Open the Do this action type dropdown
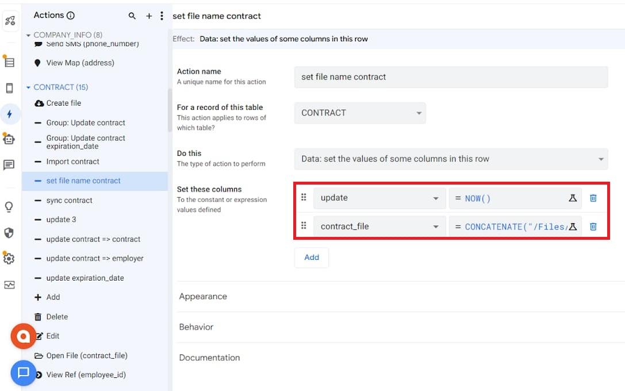Screen dimensions: 625x391 point(451,159)
